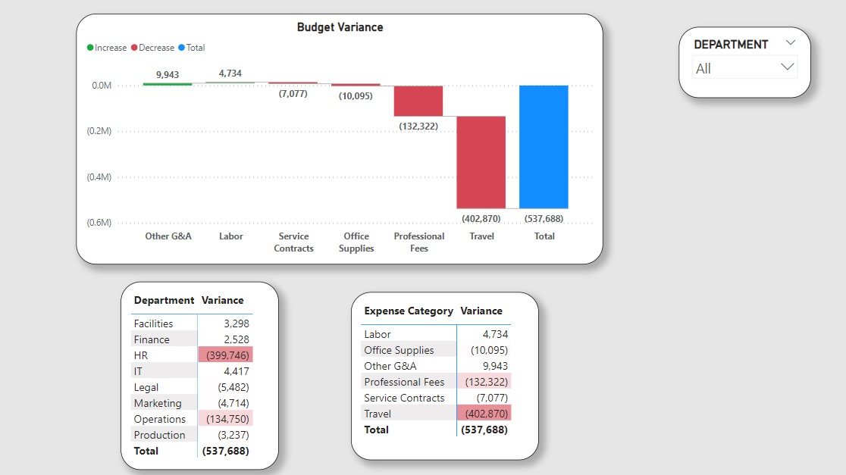Sort by Variance header in Department table
This screenshot has height=475, width=846.
(222, 300)
